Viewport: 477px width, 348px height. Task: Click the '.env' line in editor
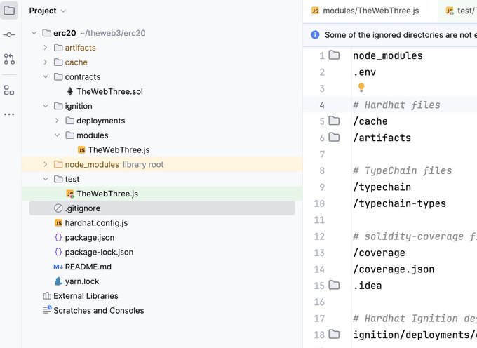click(x=364, y=72)
